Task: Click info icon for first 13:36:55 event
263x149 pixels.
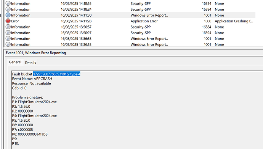Action: click(8, 39)
